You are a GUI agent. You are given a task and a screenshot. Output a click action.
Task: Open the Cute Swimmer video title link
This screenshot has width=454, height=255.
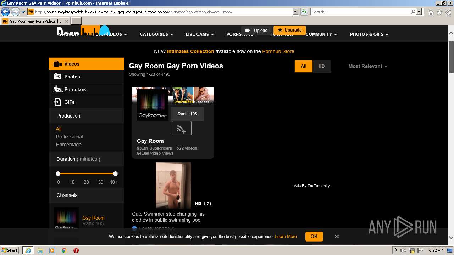[168, 217]
